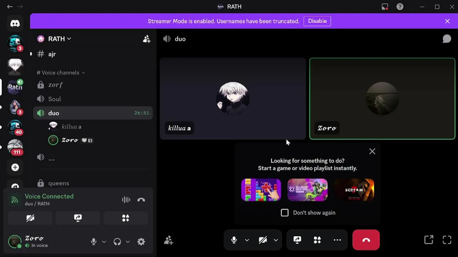Select the locked queens channel
Image resolution: width=458 pixels, height=257 pixels.
pos(93,183)
